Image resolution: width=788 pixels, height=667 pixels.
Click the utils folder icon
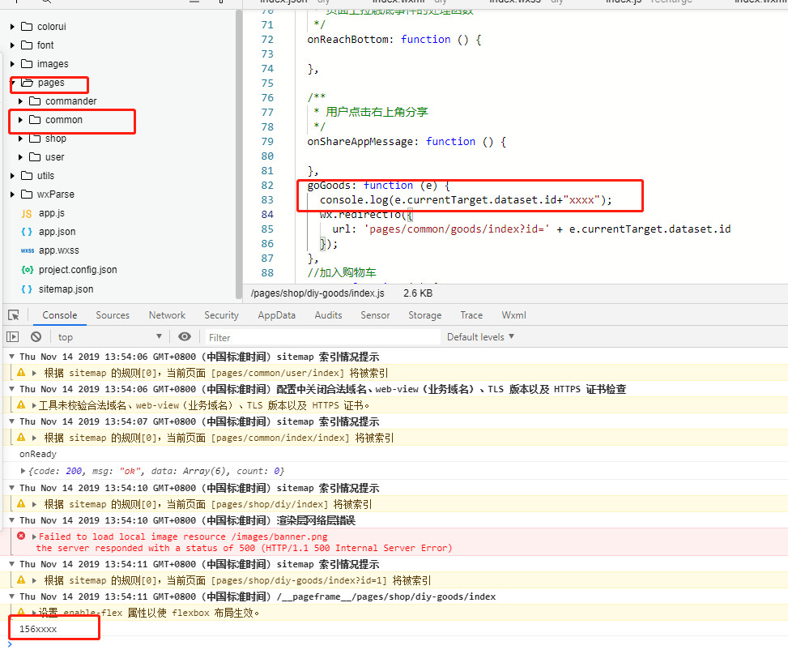coord(27,176)
